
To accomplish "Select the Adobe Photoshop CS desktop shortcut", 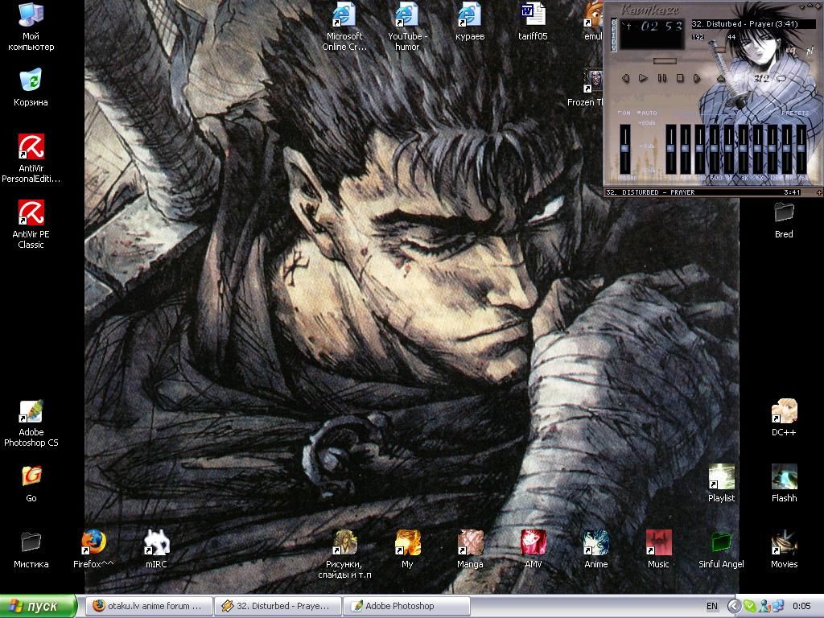I will [31, 423].
